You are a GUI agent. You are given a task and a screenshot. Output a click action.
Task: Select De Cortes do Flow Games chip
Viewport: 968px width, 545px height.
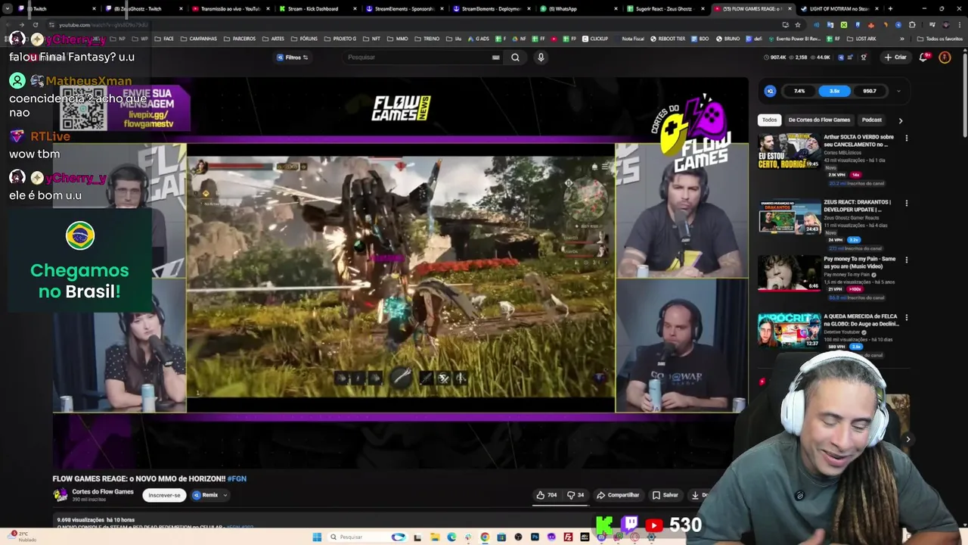[x=819, y=120]
